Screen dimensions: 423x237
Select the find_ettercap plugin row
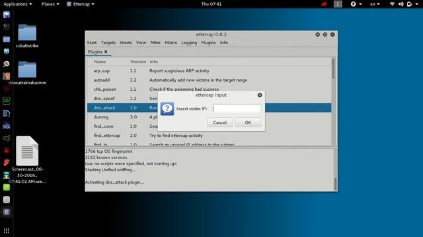point(209,136)
